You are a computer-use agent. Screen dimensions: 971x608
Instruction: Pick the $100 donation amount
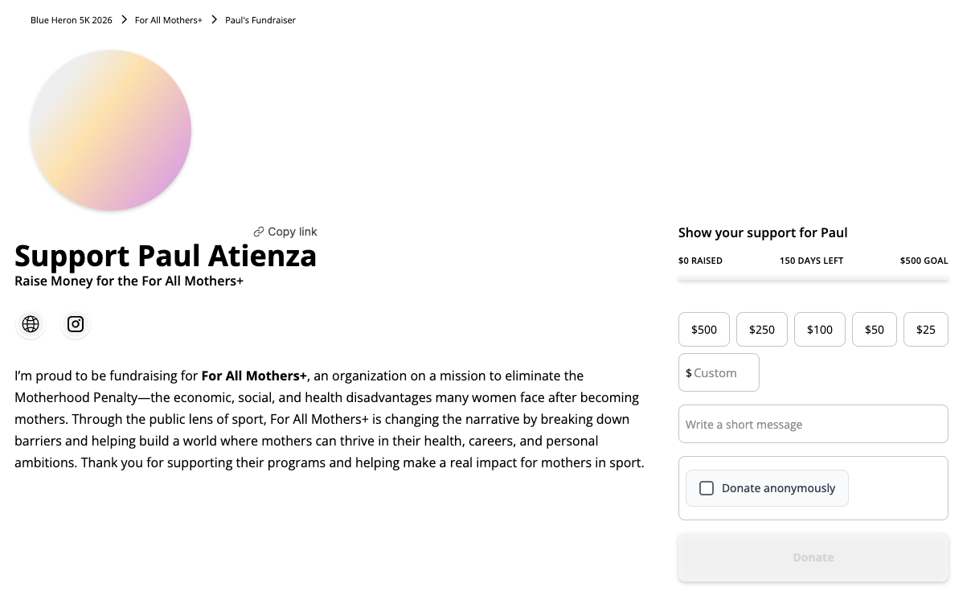(x=820, y=330)
